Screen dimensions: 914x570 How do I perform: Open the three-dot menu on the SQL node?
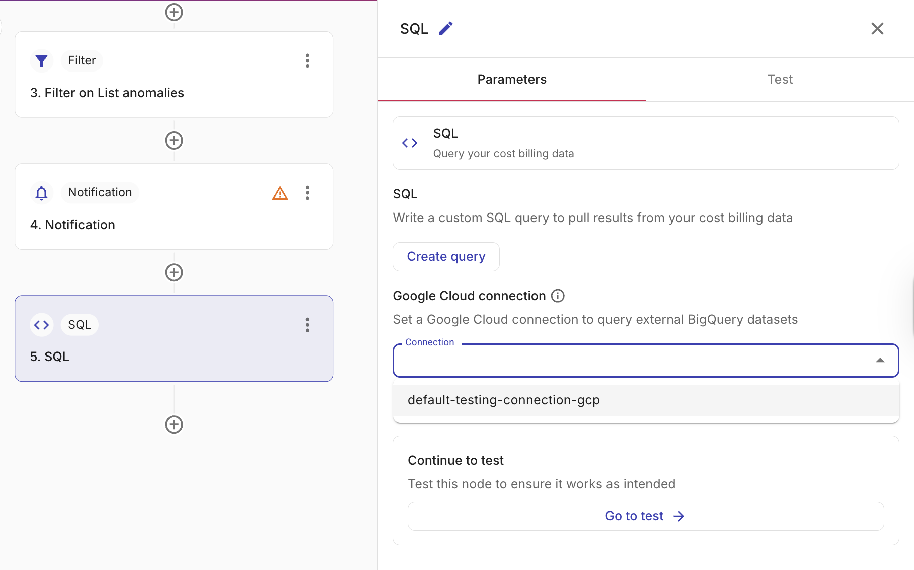coord(307,325)
